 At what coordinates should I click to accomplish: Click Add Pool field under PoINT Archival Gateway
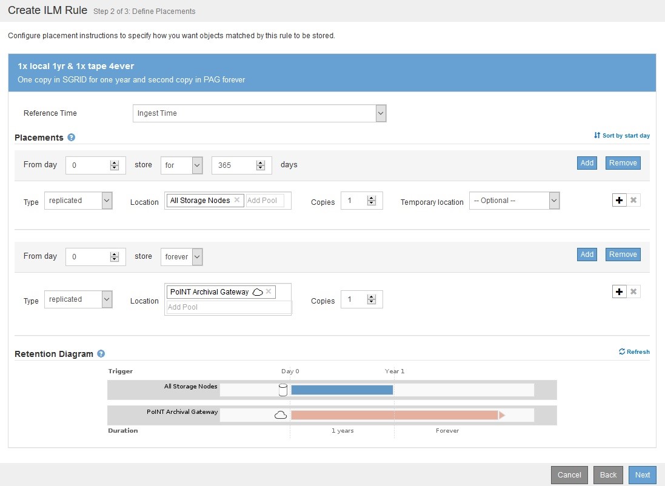click(228, 307)
